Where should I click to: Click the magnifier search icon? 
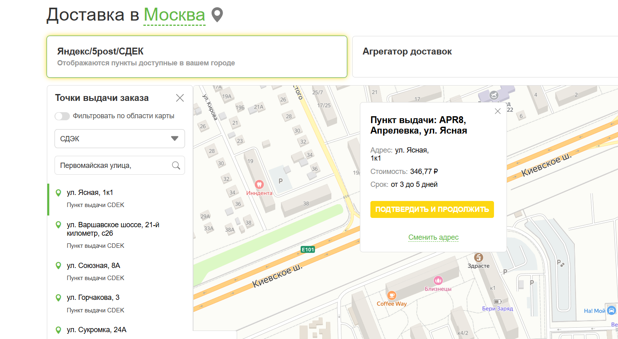[176, 165]
